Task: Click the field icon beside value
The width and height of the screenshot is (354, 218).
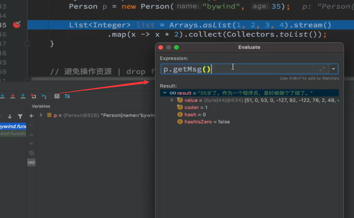Action: 180,100
